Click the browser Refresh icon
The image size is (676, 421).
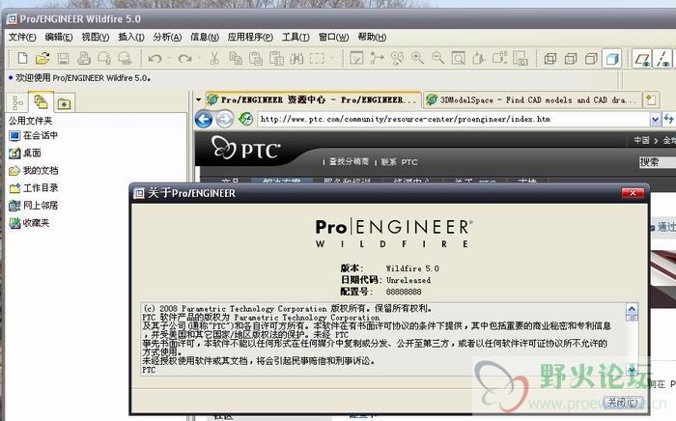point(245,119)
